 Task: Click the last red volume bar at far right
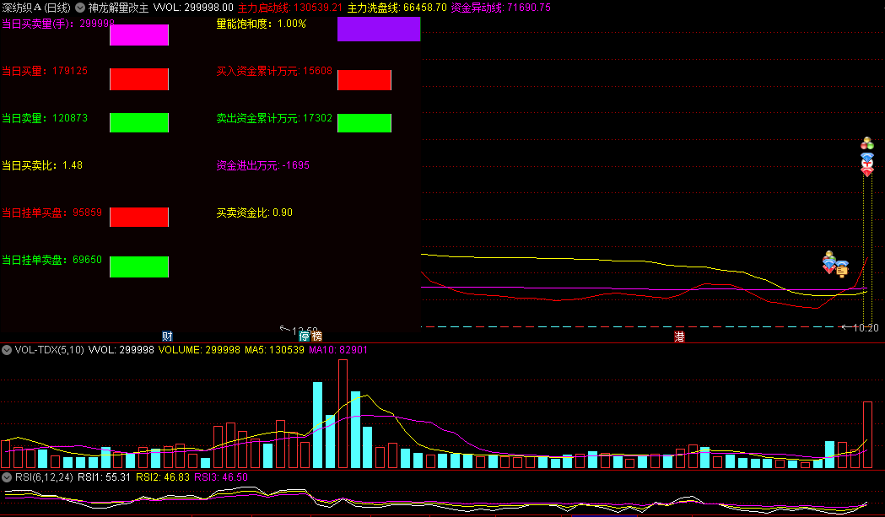[x=867, y=434]
